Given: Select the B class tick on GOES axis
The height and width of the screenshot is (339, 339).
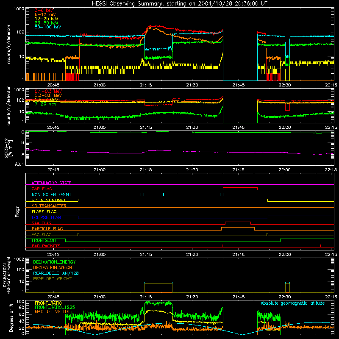Looking at the screenshot, I should click(23, 143).
